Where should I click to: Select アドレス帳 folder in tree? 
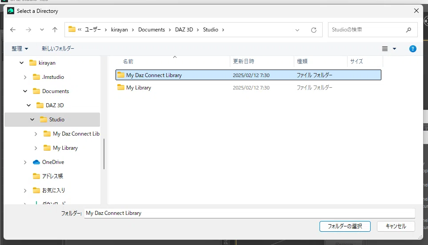pos(52,176)
